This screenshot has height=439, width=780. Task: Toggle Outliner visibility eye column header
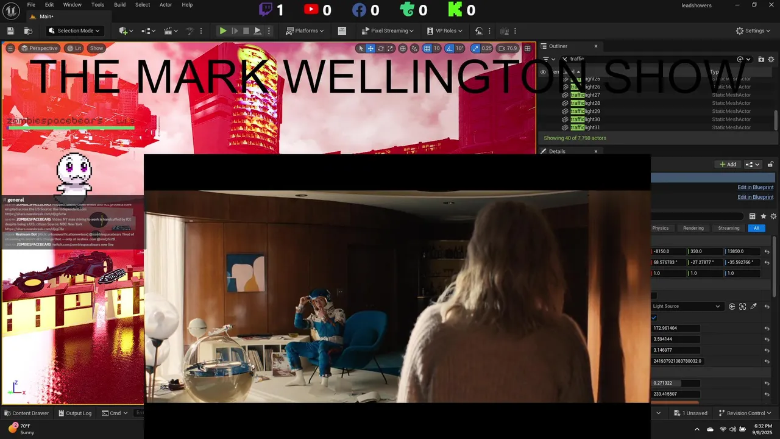click(x=543, y=72)
